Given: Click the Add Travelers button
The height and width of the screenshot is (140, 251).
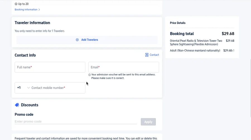Looking at the screenshot, I should click(87, 40).
